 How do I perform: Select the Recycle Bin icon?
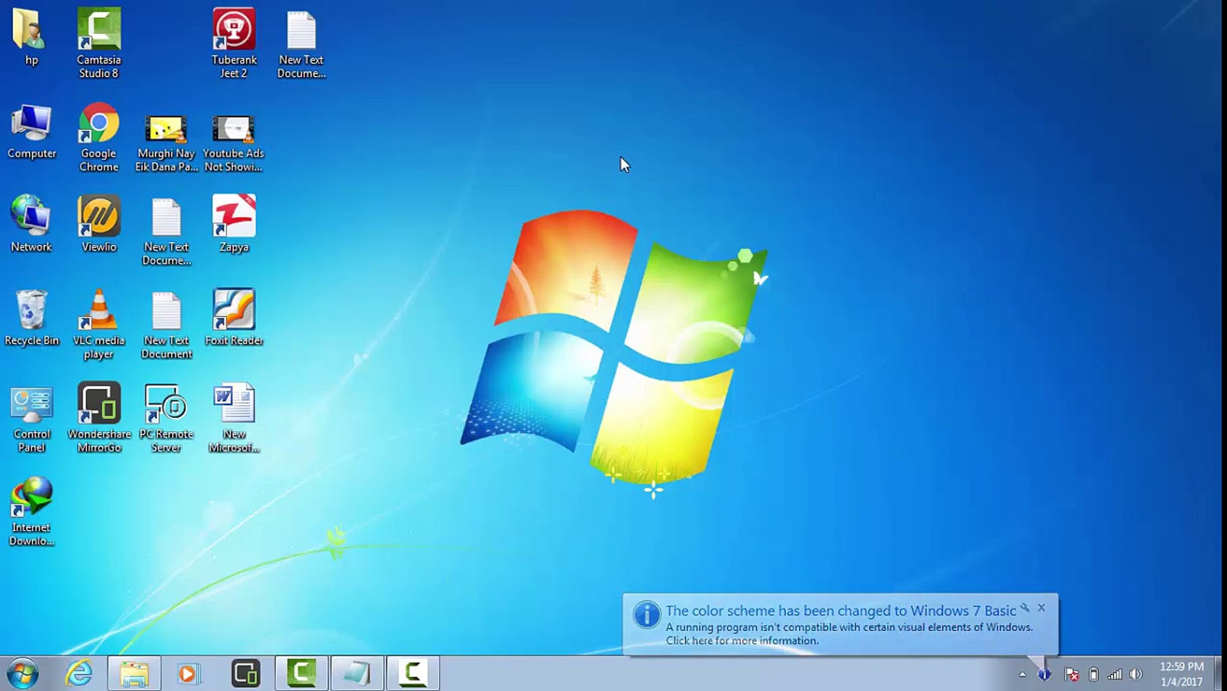[x=31, y=318]
